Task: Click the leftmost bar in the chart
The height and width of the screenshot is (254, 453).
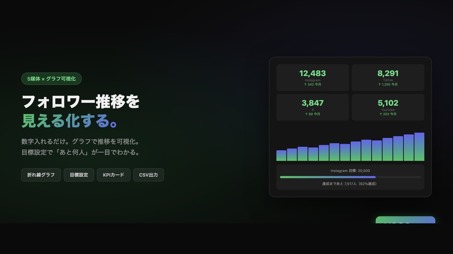Action: tap(280, 157)
